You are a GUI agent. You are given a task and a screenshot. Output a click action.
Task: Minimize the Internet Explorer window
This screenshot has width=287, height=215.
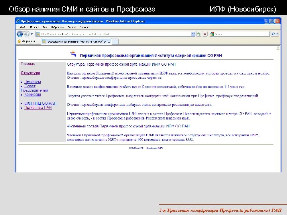click(267, 21)
